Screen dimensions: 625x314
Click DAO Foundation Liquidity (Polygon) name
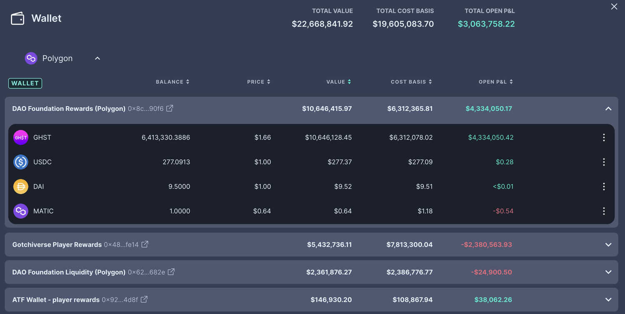[x=69, y=272]
